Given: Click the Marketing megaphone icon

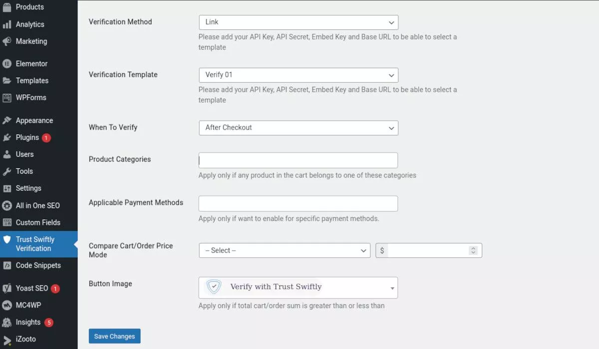Looking at the screenshot, I should point(7,41).
